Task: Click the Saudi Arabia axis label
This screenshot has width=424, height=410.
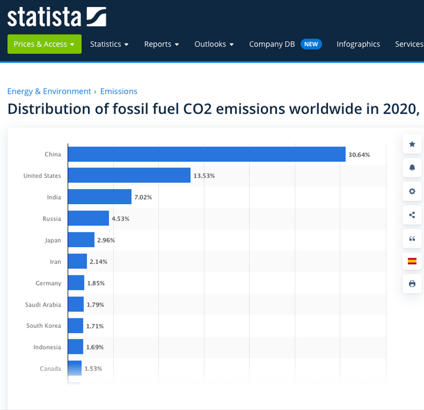Action: coord(43,305)
